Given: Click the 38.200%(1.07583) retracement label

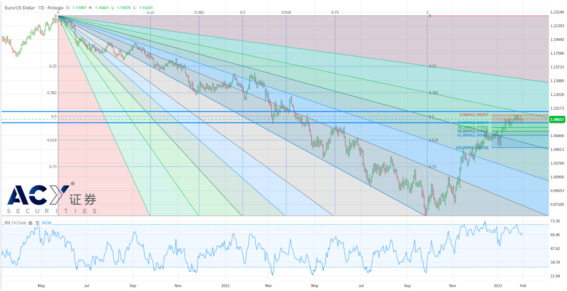Looking at the screenshot, I should [x=473, y=127].
